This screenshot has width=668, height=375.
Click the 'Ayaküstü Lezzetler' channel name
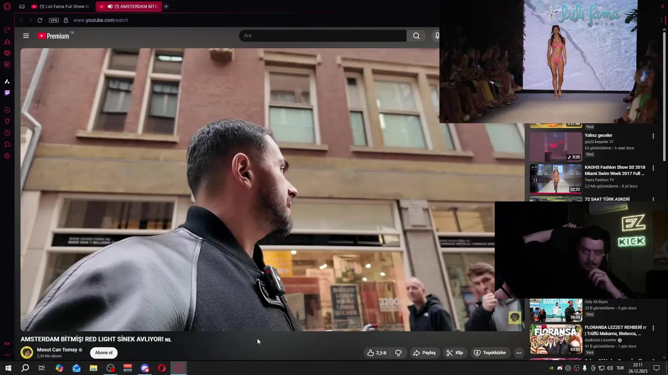[x=601, y=340]
